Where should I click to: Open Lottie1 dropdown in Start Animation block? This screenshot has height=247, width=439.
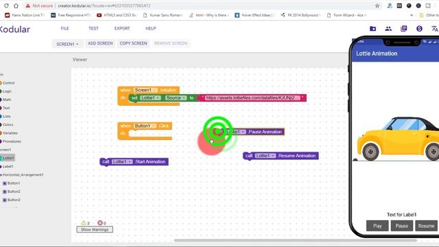pyautogui.click(x=122, y=162)
